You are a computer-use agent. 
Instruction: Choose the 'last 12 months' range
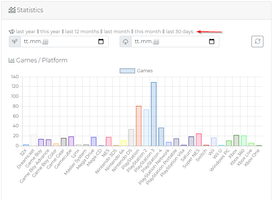pos(82,32)
